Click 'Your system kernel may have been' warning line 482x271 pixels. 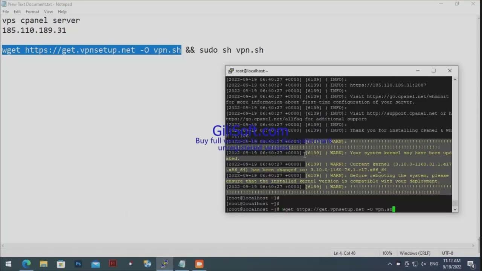tap(339, 156)
